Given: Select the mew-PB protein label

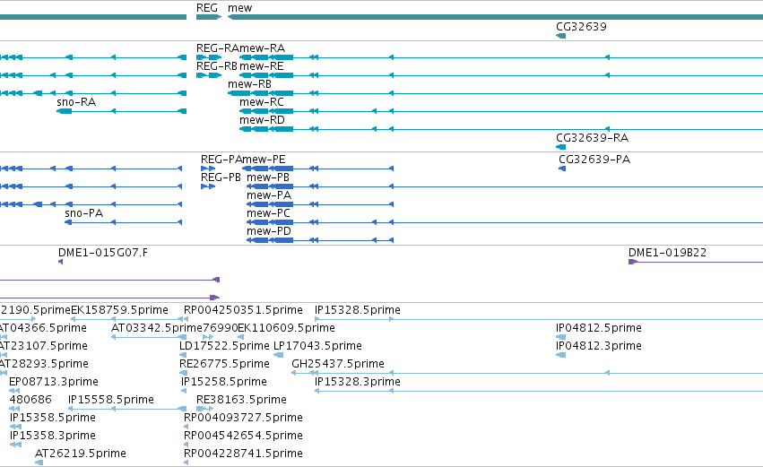Looking at the screenshot, I should [x=268, y=177].
